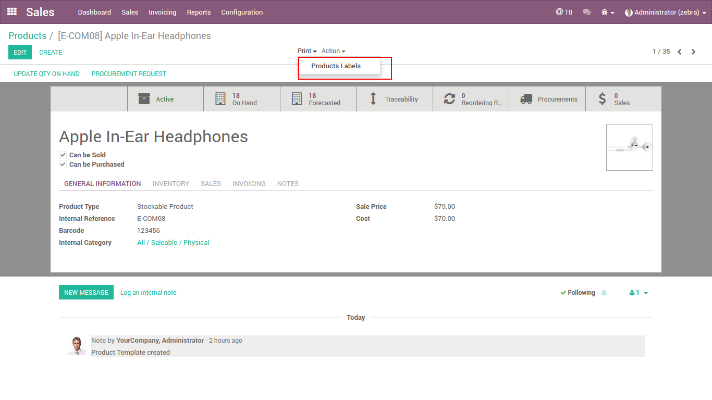Click the Stockable Product type value
Image resolution: width=712 pixels, height=400 pixels.
pos(165,207)
